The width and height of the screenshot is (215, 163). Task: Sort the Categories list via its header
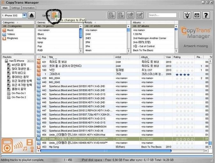coord(18,22)
